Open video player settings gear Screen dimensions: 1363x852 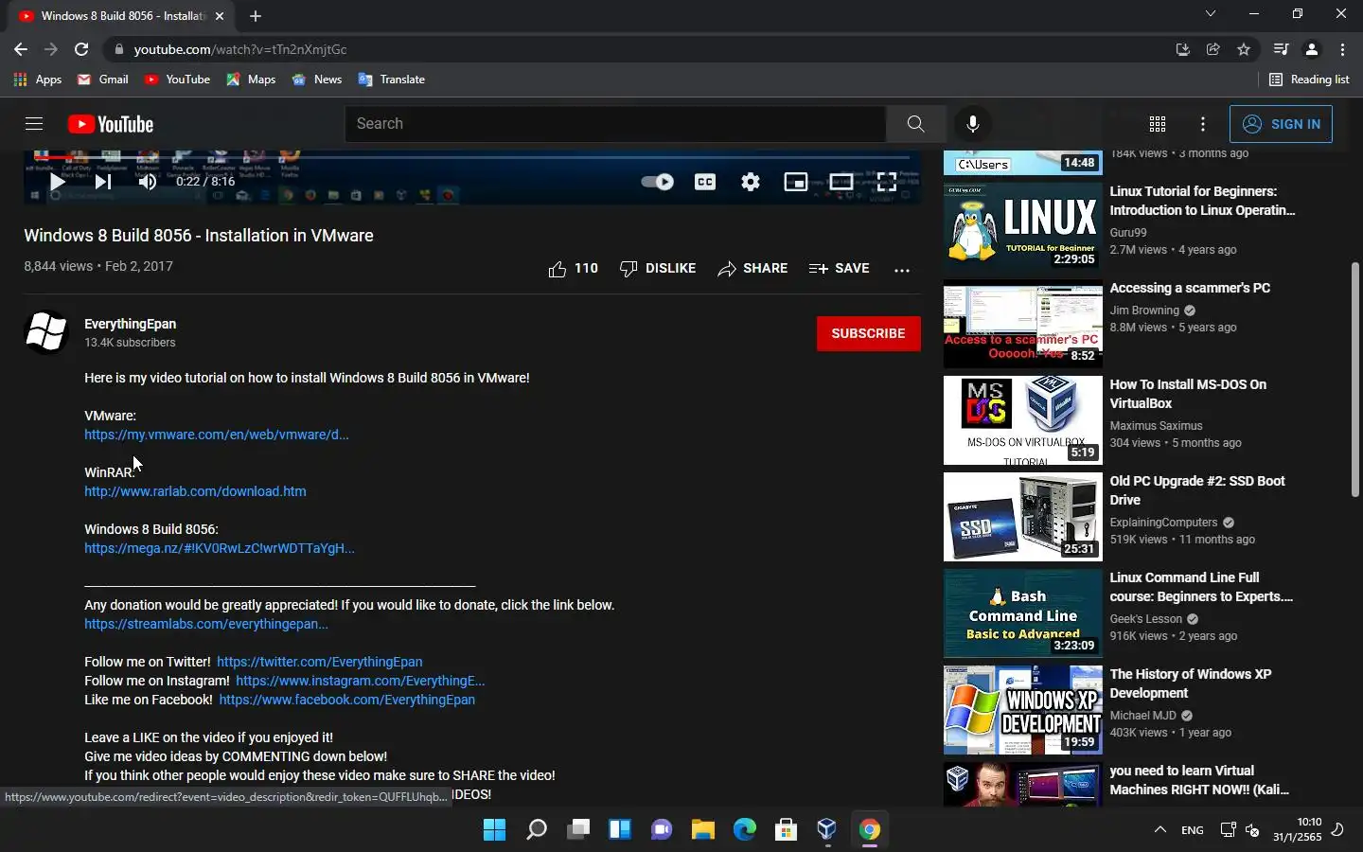[x=751, y=182]
